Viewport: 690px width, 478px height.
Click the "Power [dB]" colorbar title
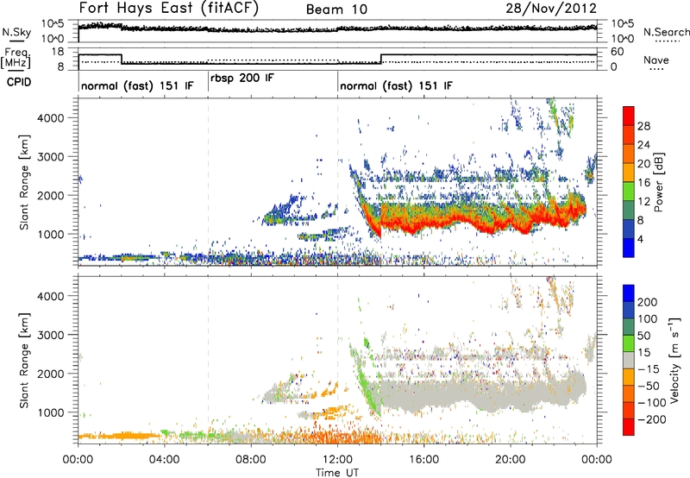658,182
